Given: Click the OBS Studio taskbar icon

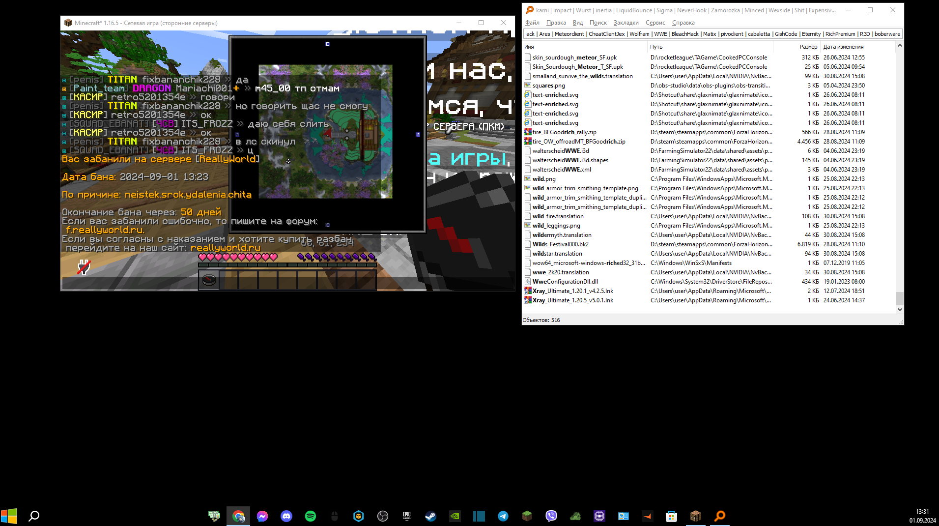Looking at the screenshot, I should [x=383, y=516].
